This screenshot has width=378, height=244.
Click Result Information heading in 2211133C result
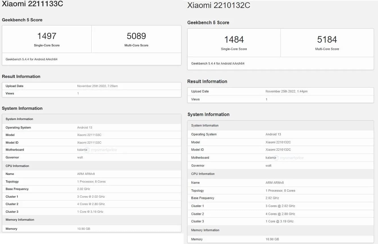[x=21, y=76]
